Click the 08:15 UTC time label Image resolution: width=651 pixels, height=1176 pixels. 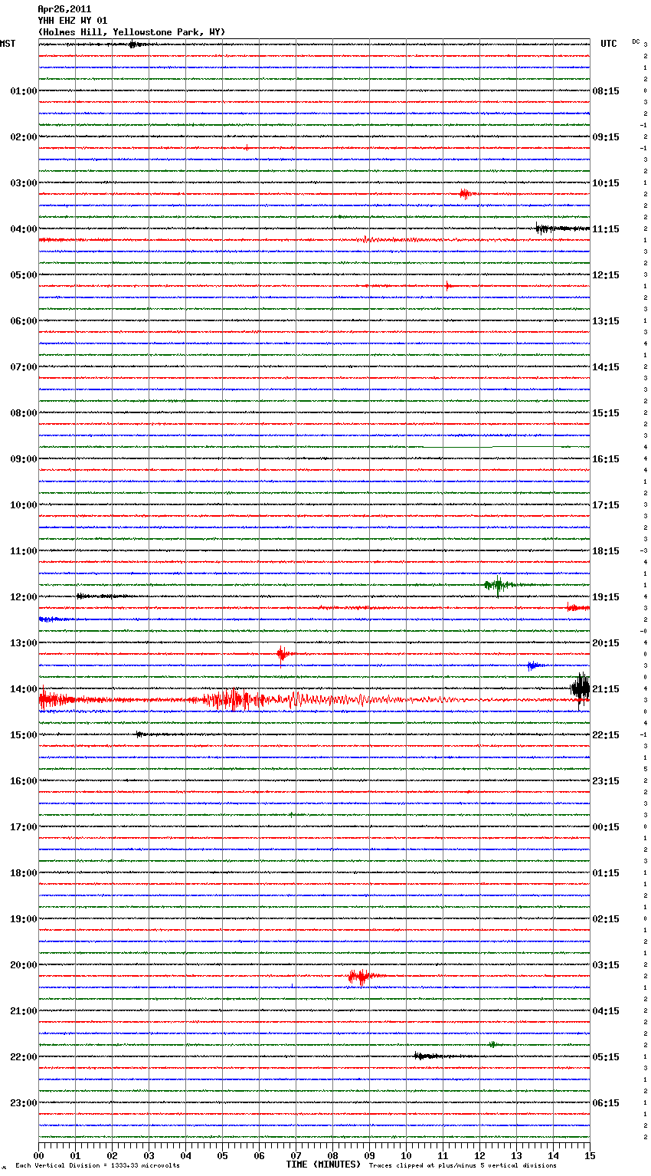coord(606,91)
